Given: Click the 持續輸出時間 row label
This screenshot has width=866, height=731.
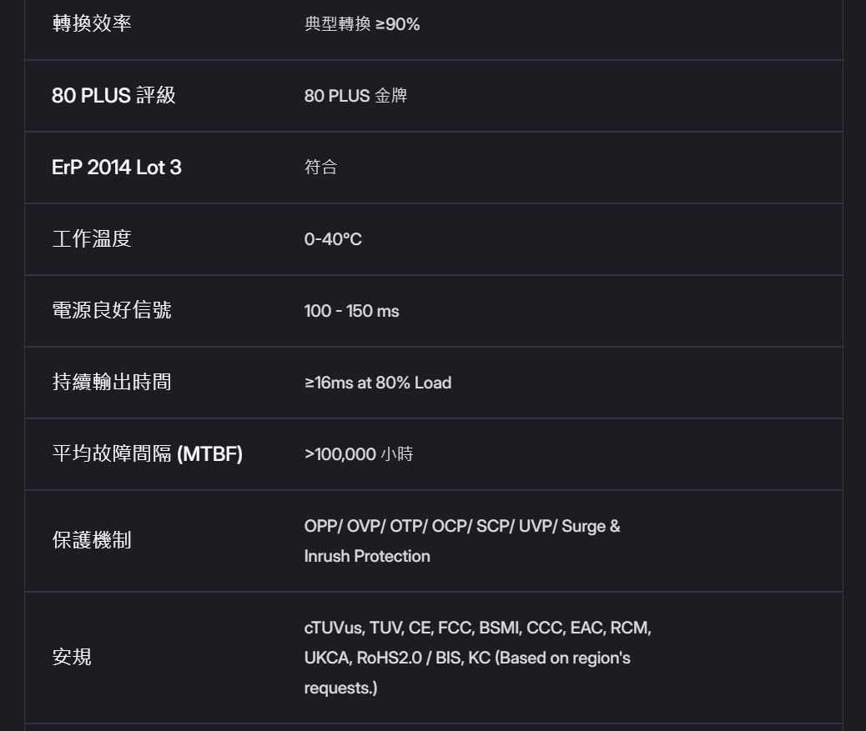Looking at the screenshot, I should (x=112, y=382).
